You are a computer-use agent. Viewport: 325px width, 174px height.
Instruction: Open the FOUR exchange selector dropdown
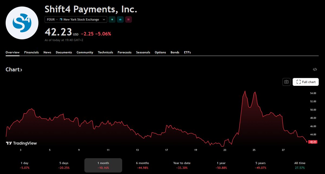pos(76,19)
